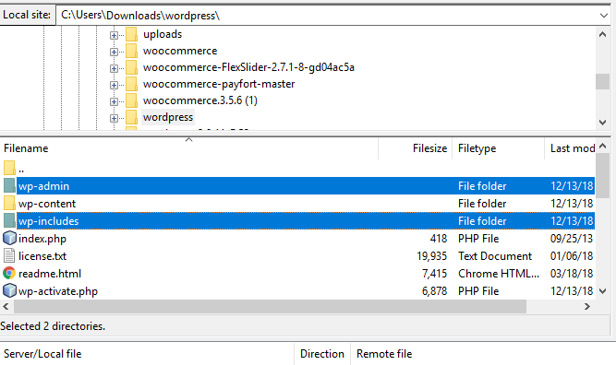The width and height of the screenshot is (616, 365).
Task: Click the Remote file queue column header
Action: pyautogui.click(x=384, y=354)
